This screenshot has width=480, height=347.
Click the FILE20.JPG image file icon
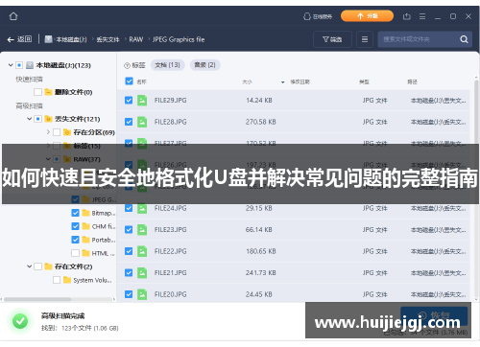142,294
